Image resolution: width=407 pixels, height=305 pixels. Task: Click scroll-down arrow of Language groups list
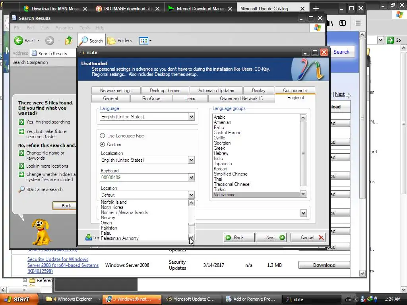point(303,194)
